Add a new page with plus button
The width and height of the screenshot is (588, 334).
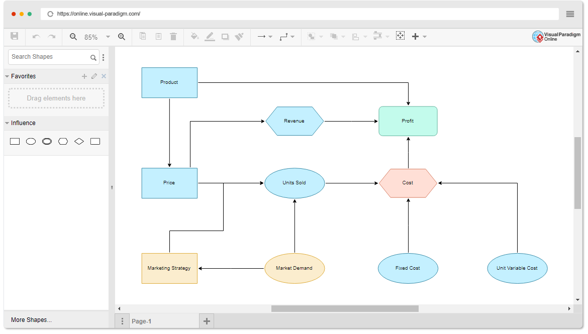click(x=207, y=321)
